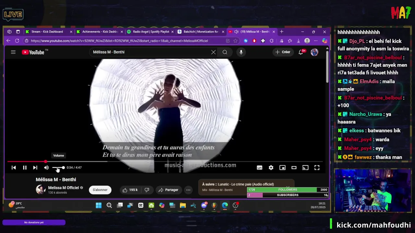Open a new browser tab
Viewport: 415px width, 233px height.
282,32
